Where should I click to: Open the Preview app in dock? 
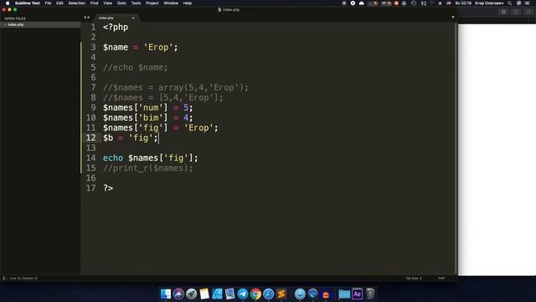point(229,294)
